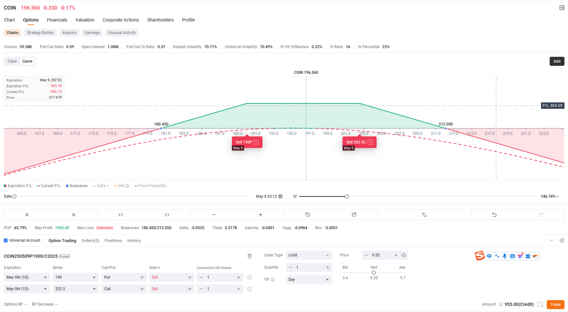Undo the last strategy change

click(x=494, y=215)
